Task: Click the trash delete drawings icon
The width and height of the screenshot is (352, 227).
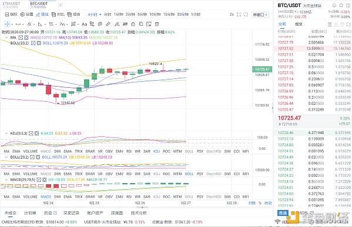Action: (157, 24)
